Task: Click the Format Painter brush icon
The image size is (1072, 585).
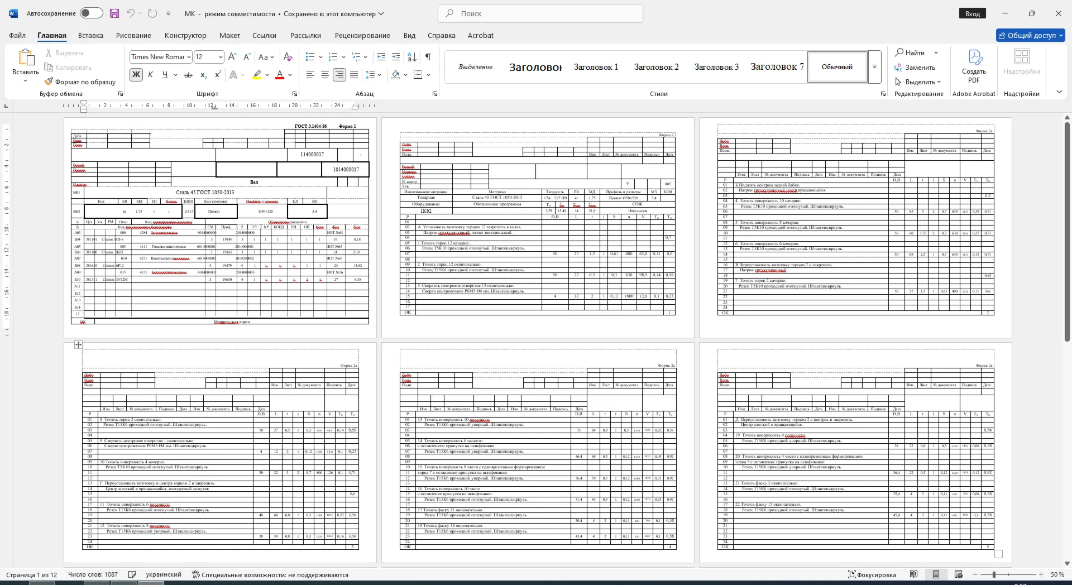Action: [x=49, y=81]
